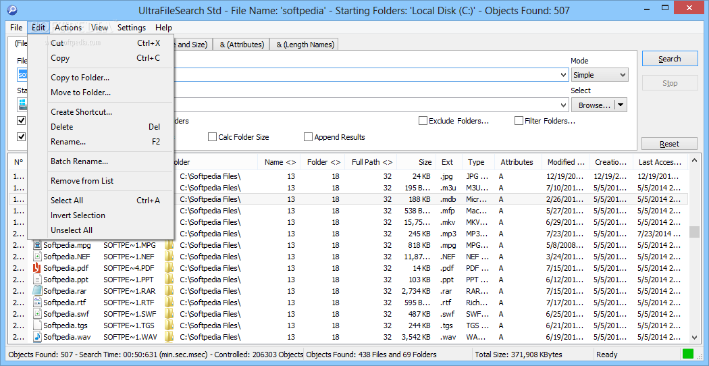
Task: Enable the Filter Folders checkbox
Action: tap(519, 121)
